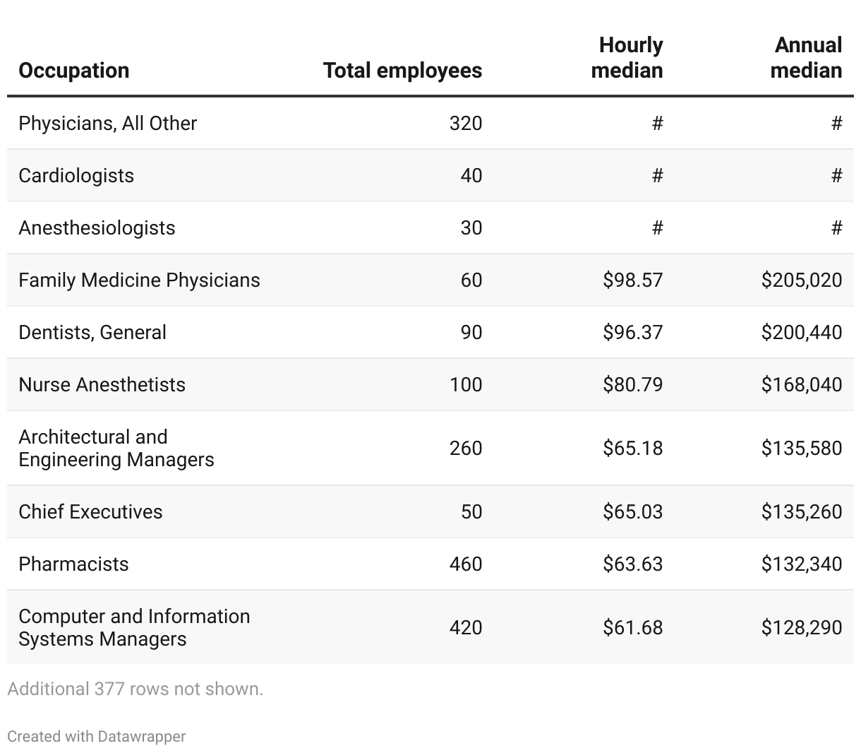861x753 pixels.
Task: Select Computer and Information Systems Managers cell
Action: coord(134,627)
